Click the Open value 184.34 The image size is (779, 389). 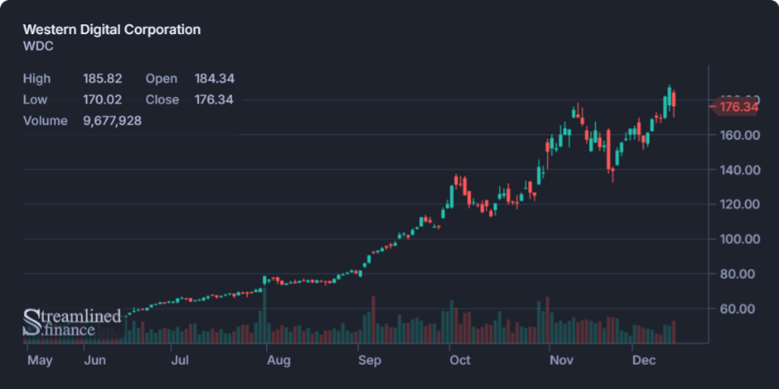coord(215,79)
